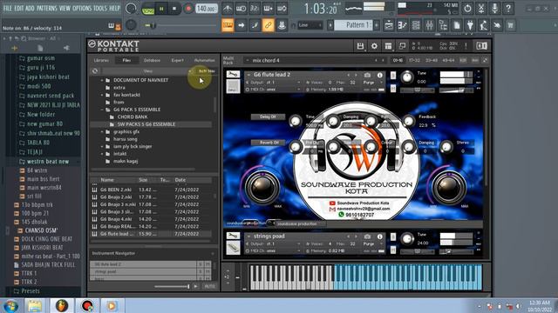This screenshot has height=313, width=558.
Task: Click wrench edit icon of strings poad
Action: click(x=233, y=236)
